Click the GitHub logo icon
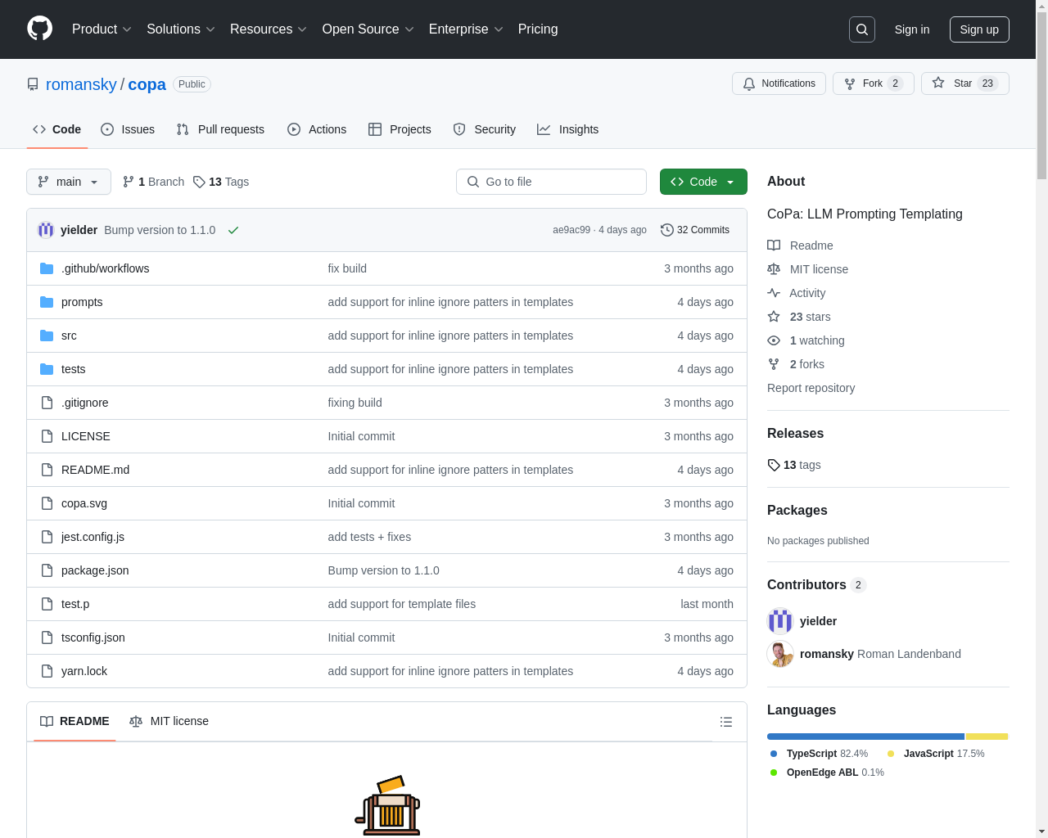Viewport: 1048px width, 838px height. click(x=39, y=29)
